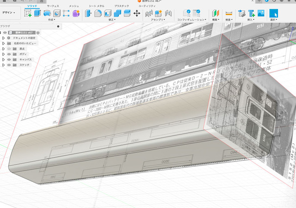
Task: Select the Extrude tool
Action: pos(37,13)
